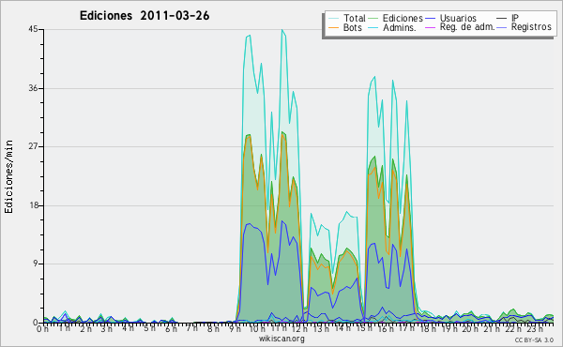The width and height of the screenshot is (563, 347).
Task: Click the x-axis label '21 h'
Action: tap(491, 328)
